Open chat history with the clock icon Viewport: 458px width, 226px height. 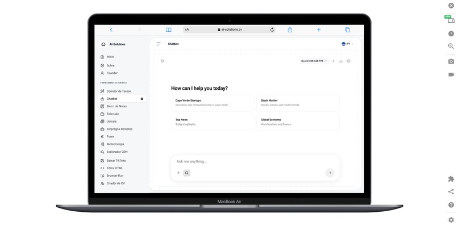(x=162, y=61)
